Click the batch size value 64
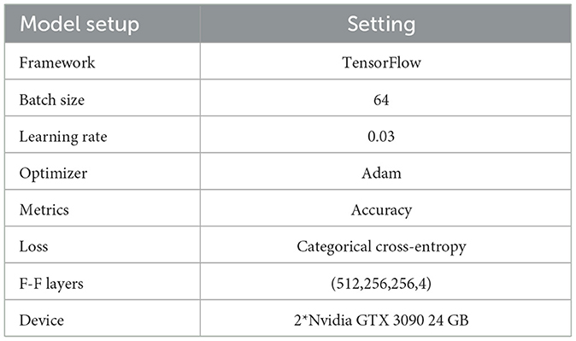Screen dimensions: 576x341 (x=381, y=100)
